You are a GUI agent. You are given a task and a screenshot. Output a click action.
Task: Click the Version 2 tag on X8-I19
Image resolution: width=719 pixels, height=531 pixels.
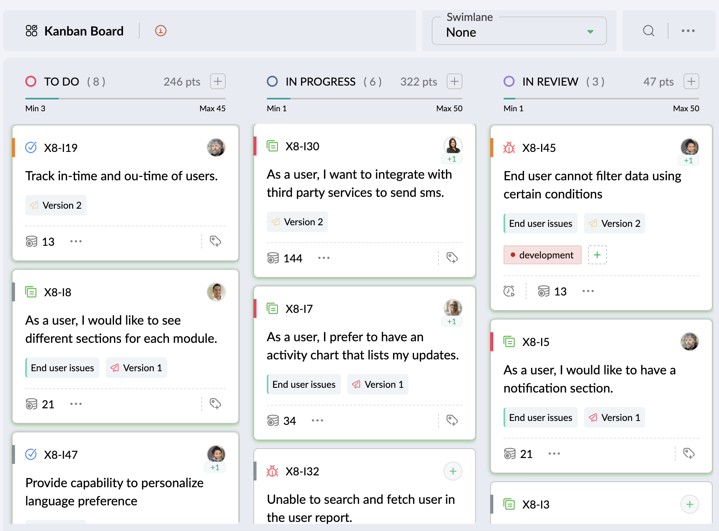point(56,205)
